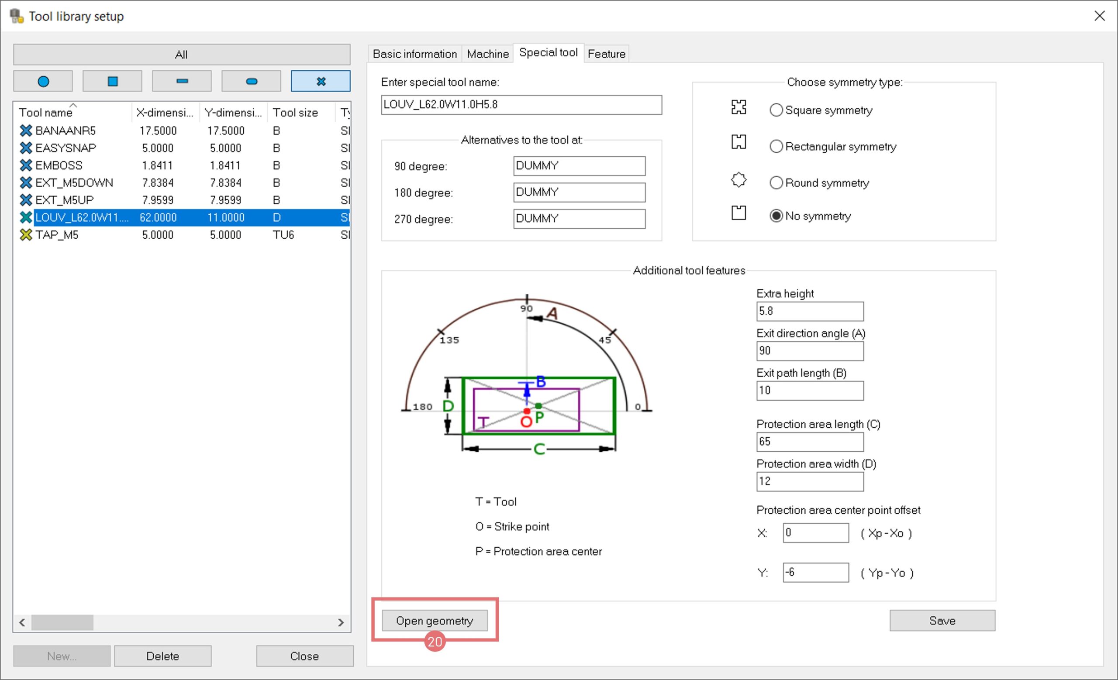Select Square symmetry radio button
The width and height of the screenshot is (1118, 680).
pos(776,110)
